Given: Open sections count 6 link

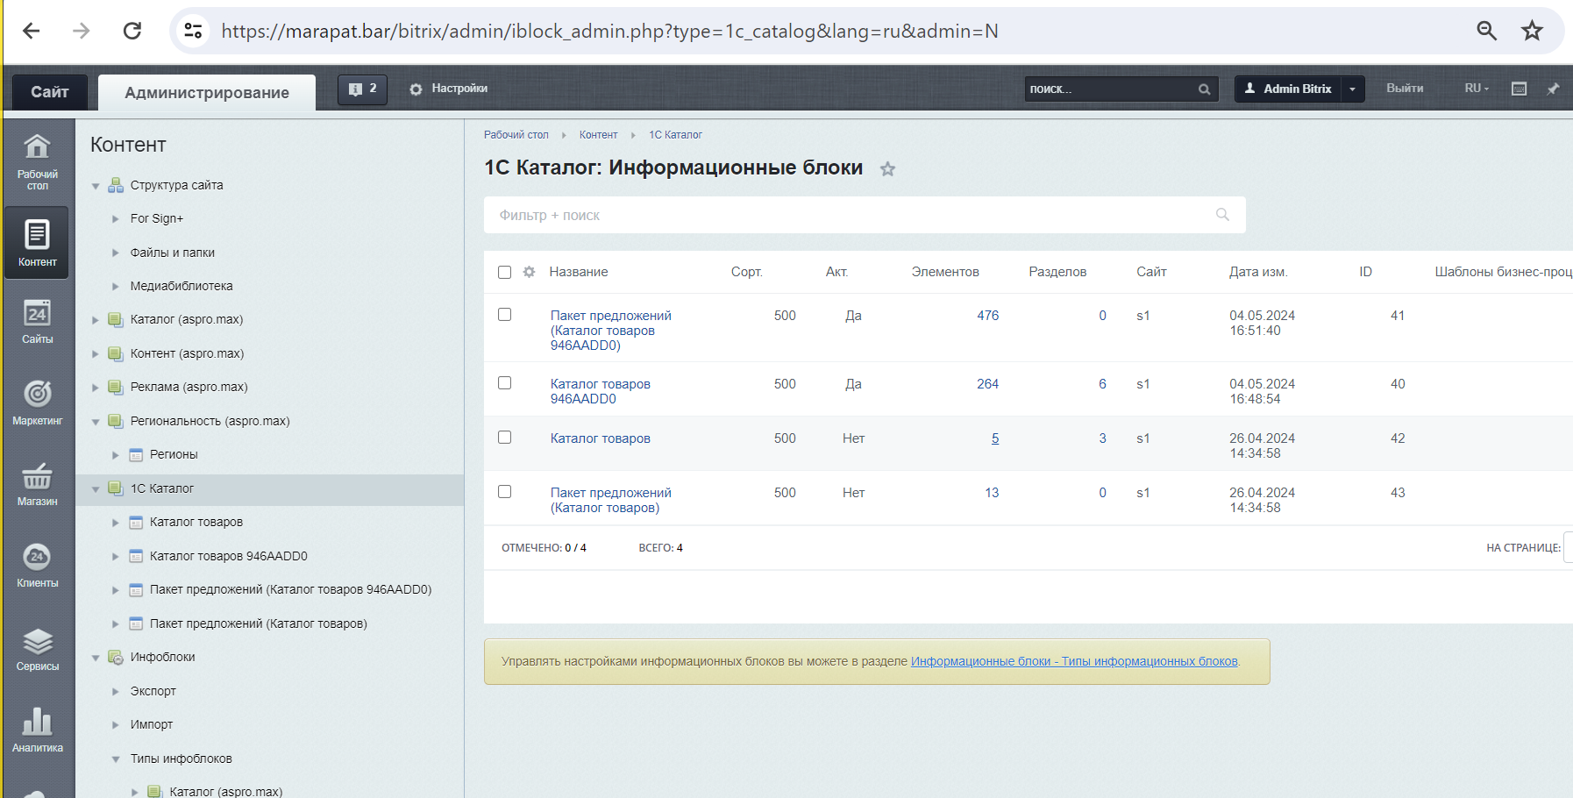Looking at the screenshot, I should coord(1102,384).
